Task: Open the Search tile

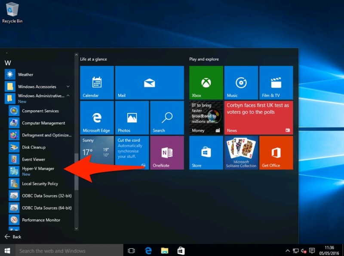Action: point(167,118)
